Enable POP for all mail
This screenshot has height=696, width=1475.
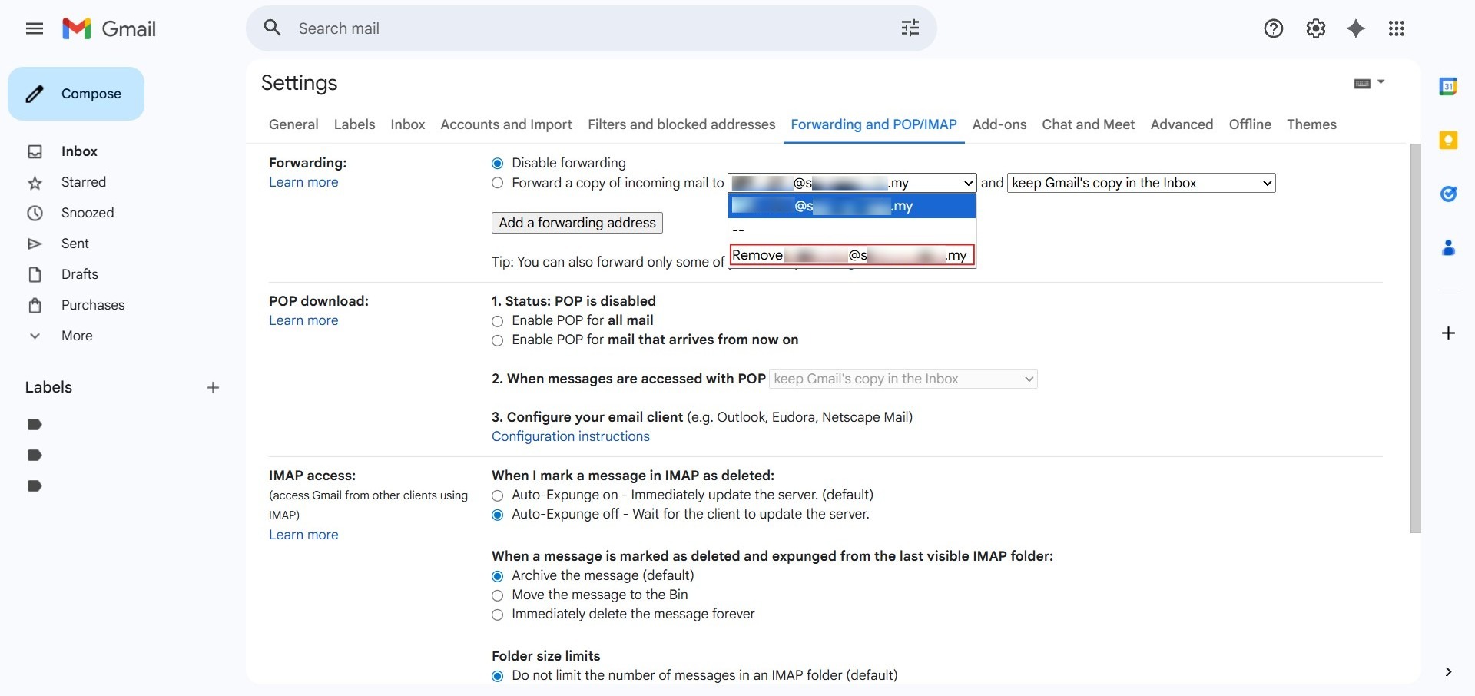coord(498,321)
